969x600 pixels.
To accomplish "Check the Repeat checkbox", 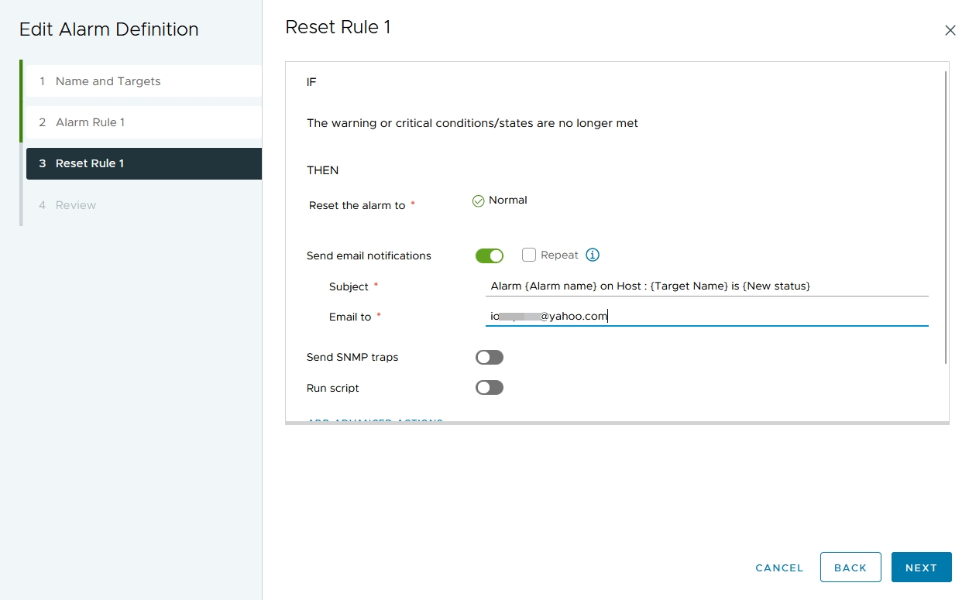I will pos(529,255).
